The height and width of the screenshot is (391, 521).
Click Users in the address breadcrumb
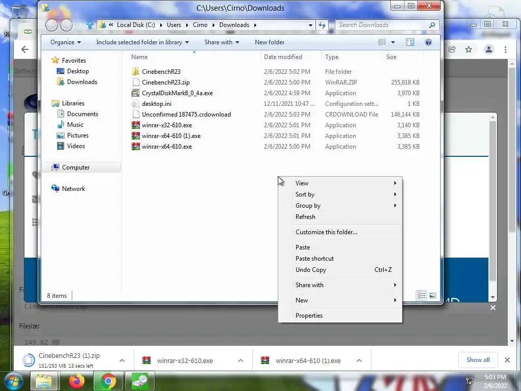174,25
